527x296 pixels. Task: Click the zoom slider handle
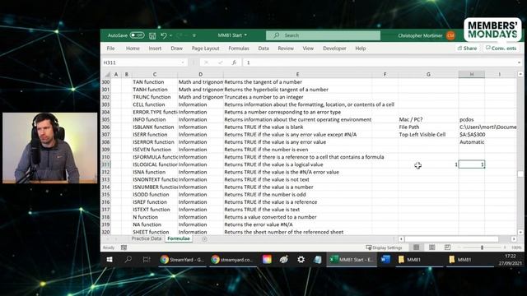[x=482, y=247]
